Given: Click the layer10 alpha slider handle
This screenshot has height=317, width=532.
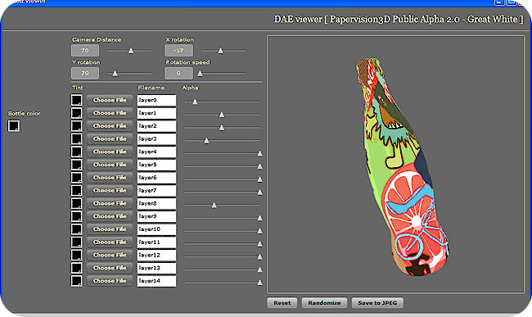Looking at the screenshot, I should pos(259,231).
